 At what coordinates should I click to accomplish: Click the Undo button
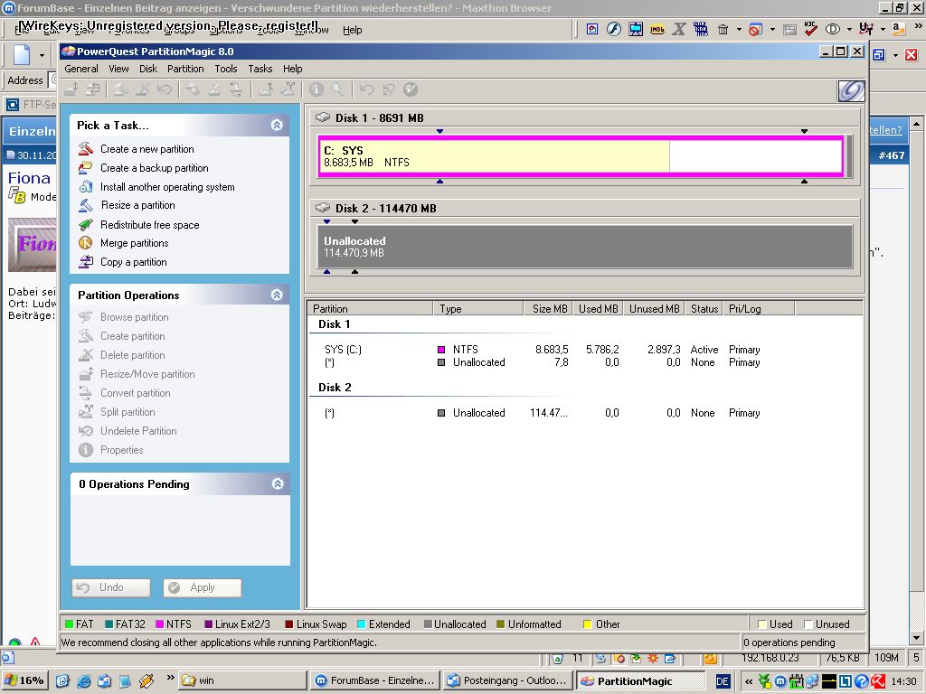coord(111,587)
